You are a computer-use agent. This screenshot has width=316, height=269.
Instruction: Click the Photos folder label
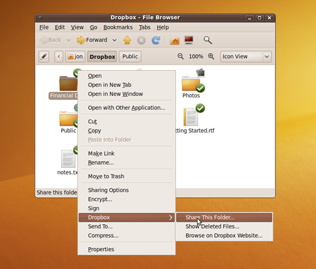[191, 95]
